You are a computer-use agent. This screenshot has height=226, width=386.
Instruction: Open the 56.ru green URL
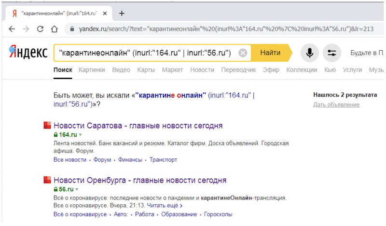click(x=66, y=189)
